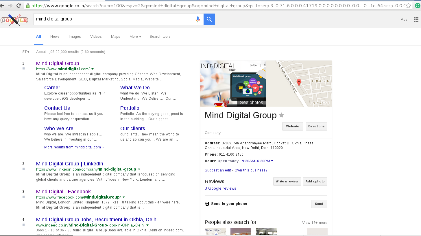
Task: Click the Add a photo button
Action: point(315,181)
